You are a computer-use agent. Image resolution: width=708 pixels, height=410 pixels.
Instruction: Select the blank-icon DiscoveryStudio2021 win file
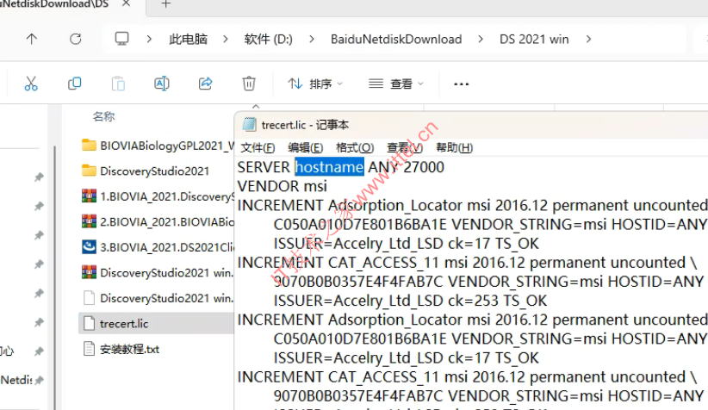[158, 298]
